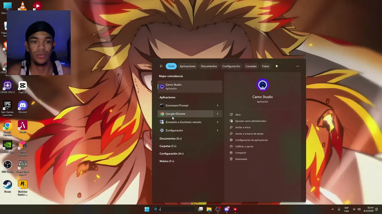The height and width of the screenshot is (214, 382).
Task: Open the notification bell in the tray
Action: click(x=377, y=209)
